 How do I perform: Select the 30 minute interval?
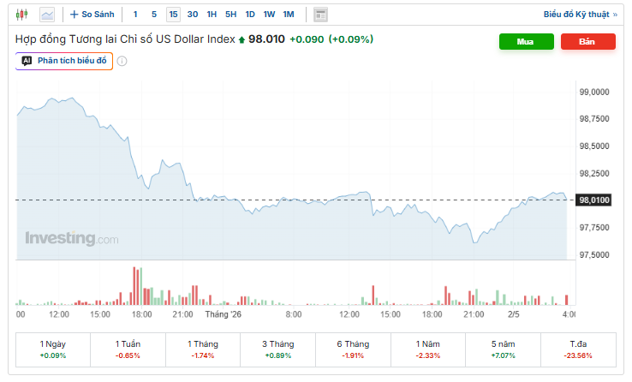[193, 15]
